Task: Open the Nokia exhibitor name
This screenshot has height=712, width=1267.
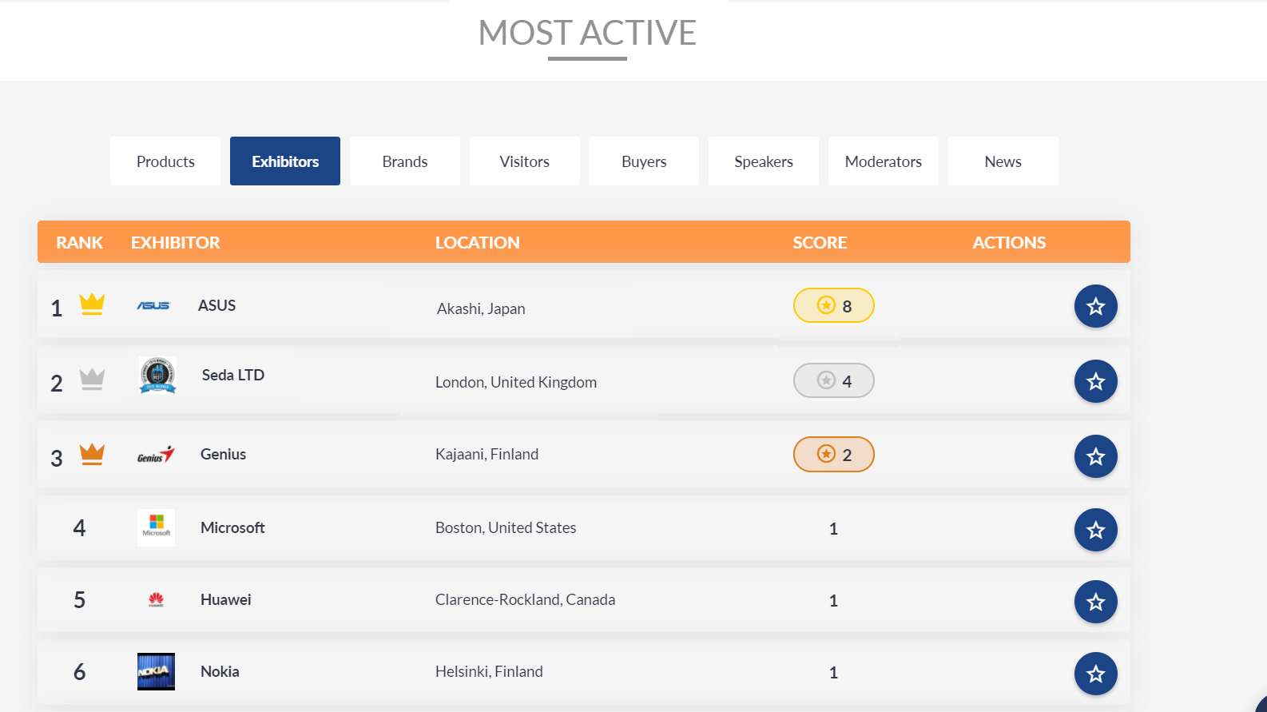Action: pyautogui.click(x=220, y=671)
